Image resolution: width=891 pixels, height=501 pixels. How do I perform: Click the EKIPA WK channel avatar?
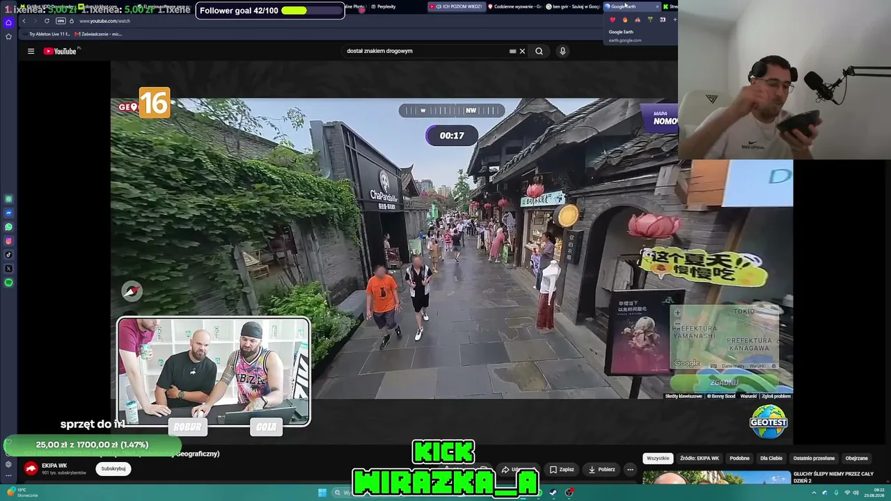tap(31, 468)
